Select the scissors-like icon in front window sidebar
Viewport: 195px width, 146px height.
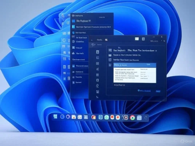97,69
